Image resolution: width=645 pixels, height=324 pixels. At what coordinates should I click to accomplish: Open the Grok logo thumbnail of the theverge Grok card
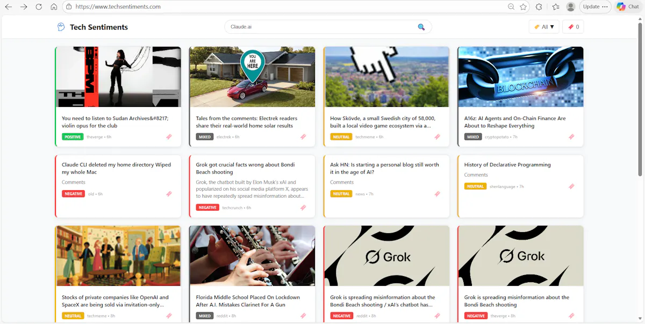pyautogui.click(x=521, y=256)
